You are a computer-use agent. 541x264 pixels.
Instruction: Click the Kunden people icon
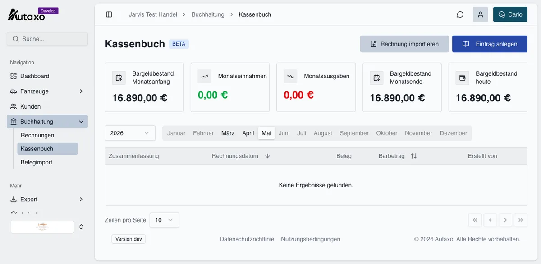[14, 107]
